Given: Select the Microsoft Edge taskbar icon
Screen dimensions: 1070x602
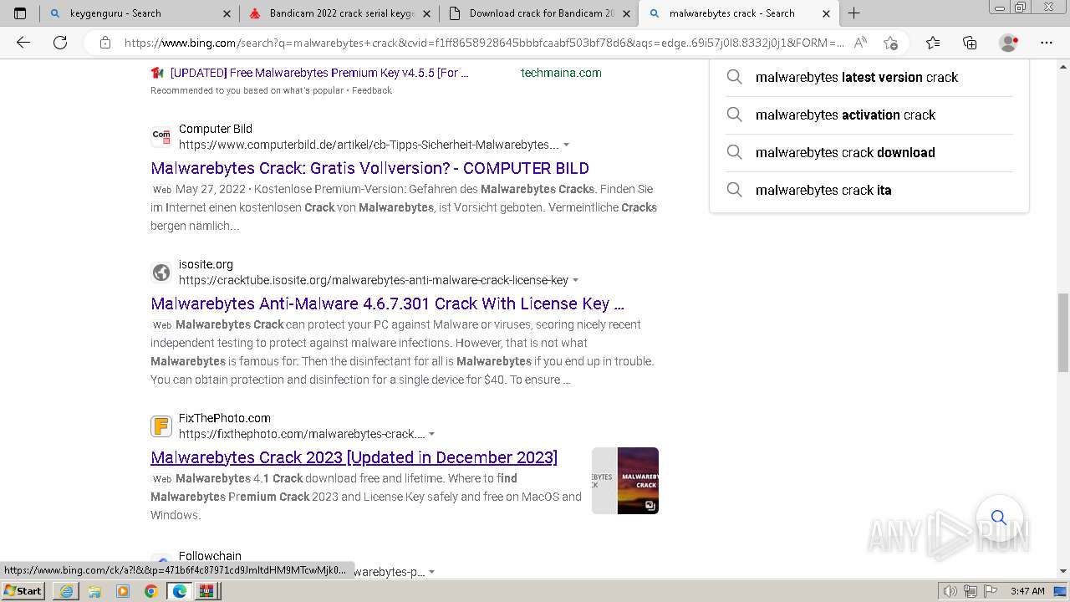Looking at the screenshot, I should [180, 590].
